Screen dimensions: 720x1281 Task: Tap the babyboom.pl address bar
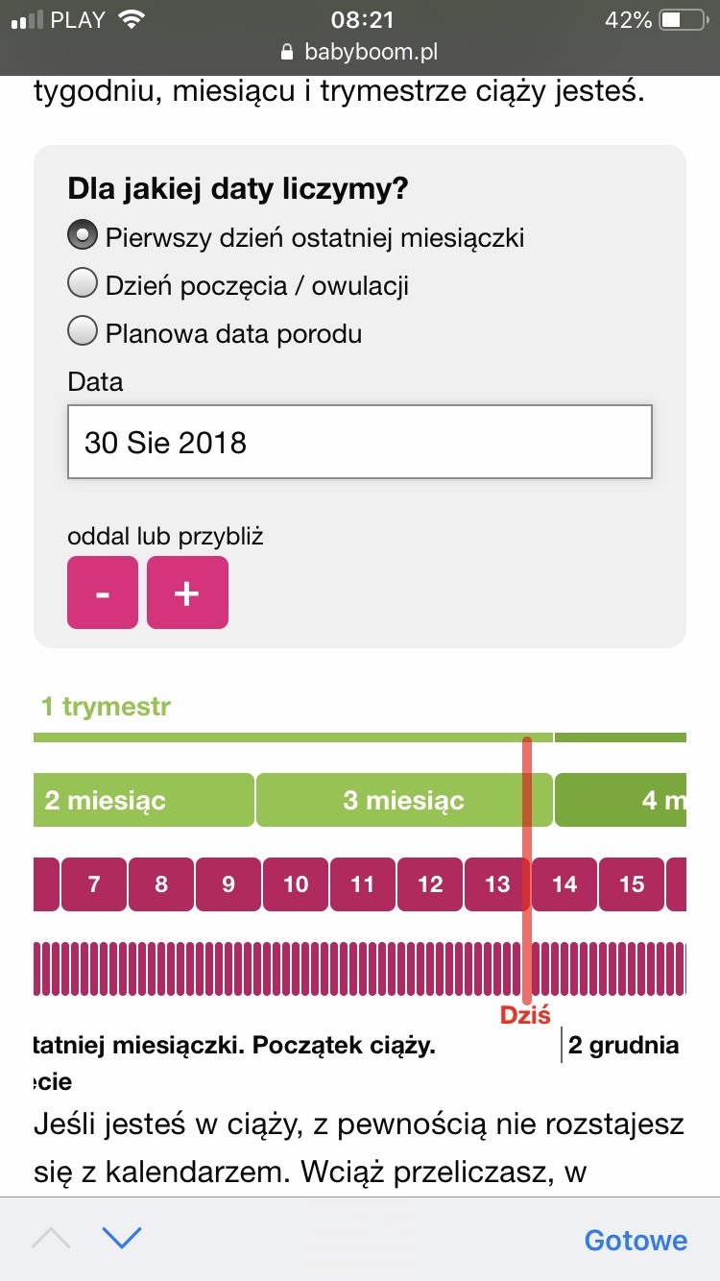(x=360, y=53)
